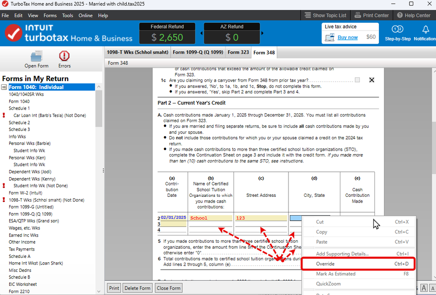
Task: Select Form 1040: Individual in forms list
Action: coord(52,87)
